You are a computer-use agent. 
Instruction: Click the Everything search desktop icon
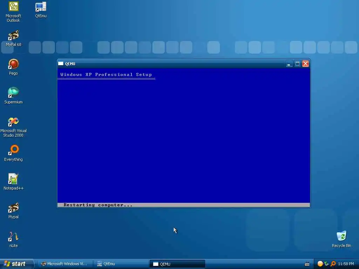[x=14, y=153]
